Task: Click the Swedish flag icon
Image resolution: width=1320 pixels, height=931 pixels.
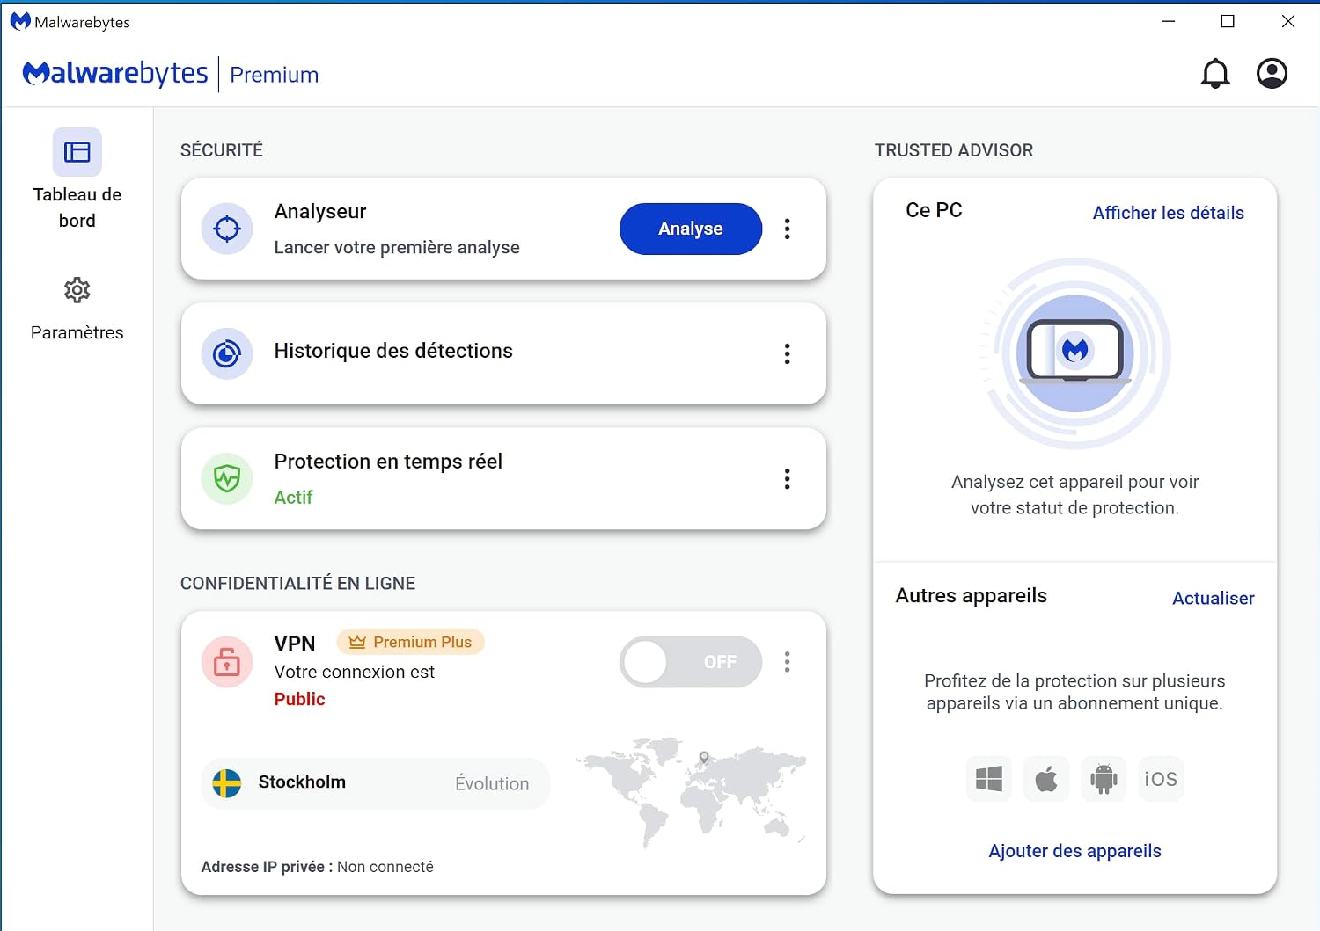Action: click(x=227, y=782)
